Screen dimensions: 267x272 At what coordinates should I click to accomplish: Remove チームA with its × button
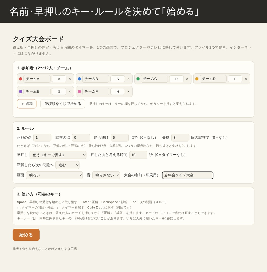[70, 79]
